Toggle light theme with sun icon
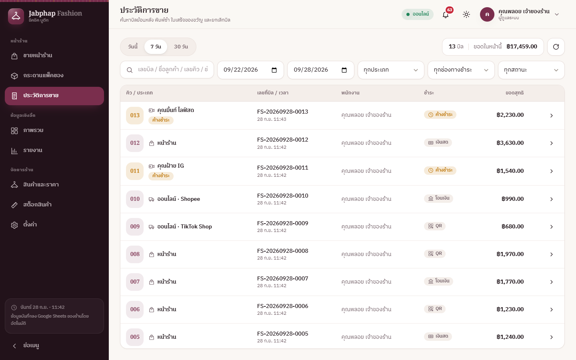This screenshot has height=360, width=576. coord(466,14)
